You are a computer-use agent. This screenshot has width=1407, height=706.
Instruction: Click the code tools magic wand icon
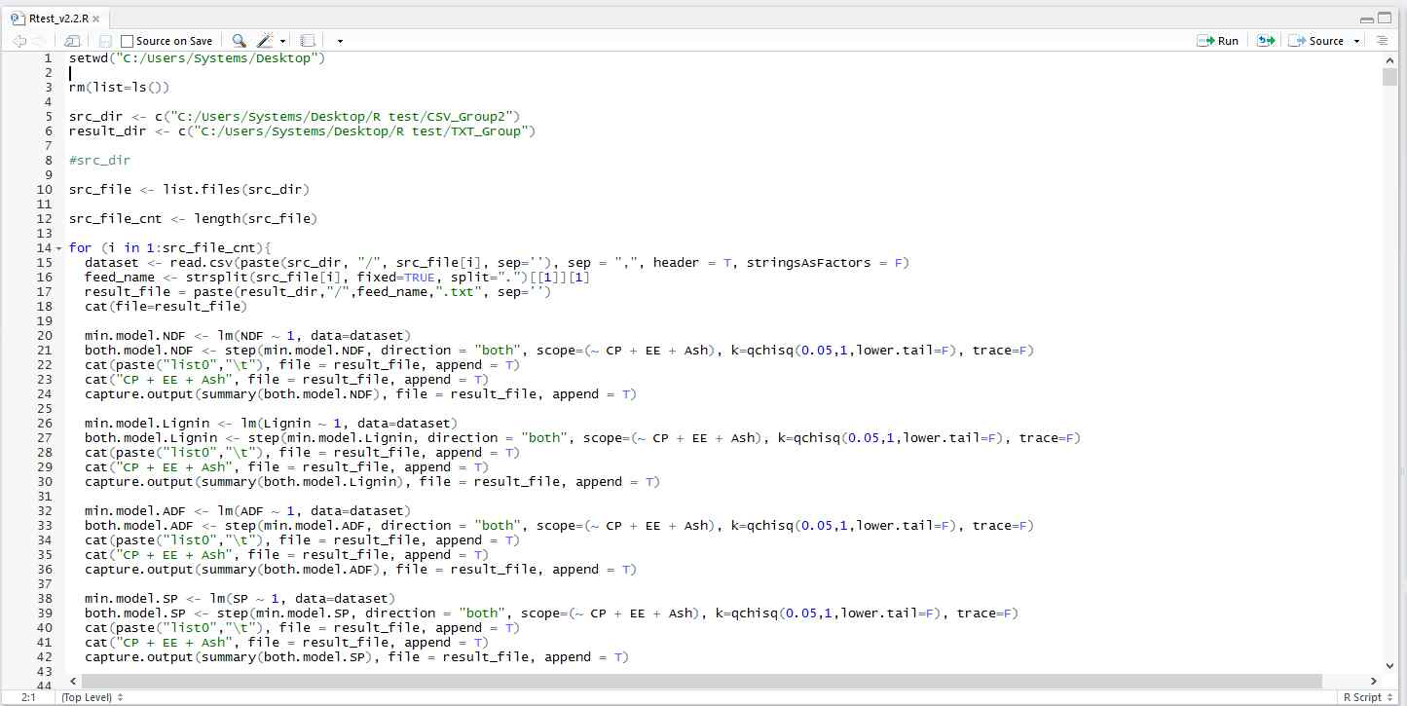[265, 41]
